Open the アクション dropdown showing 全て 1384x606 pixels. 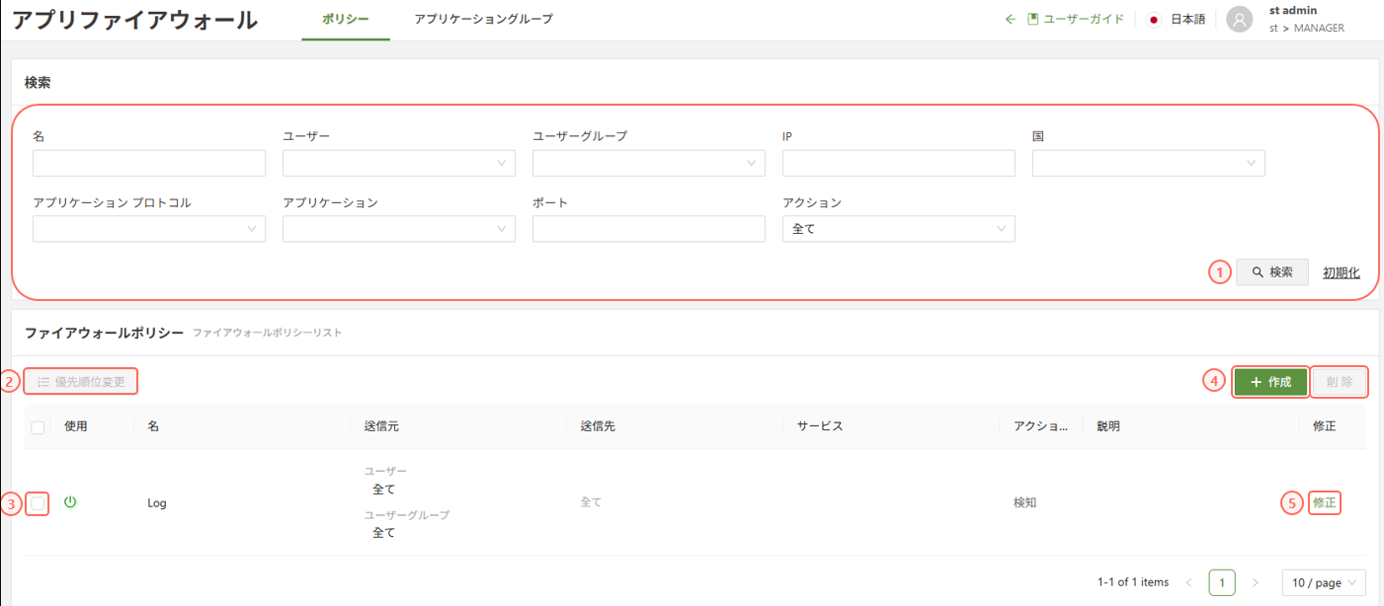coord(898,229)
